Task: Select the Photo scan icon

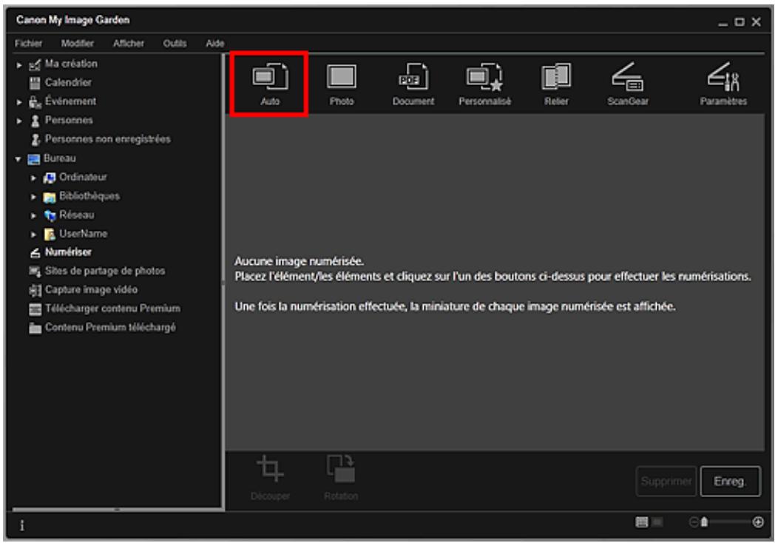Action: tap(341, 83)
